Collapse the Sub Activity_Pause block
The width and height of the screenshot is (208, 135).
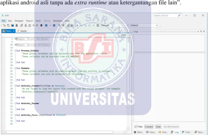pos(15,115)
